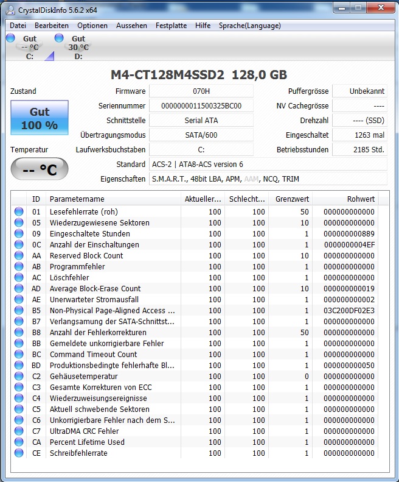Click the Übertragungsmodus field showing SATA/600
This screenshot has height=482, width=399.
click(201, 135)
